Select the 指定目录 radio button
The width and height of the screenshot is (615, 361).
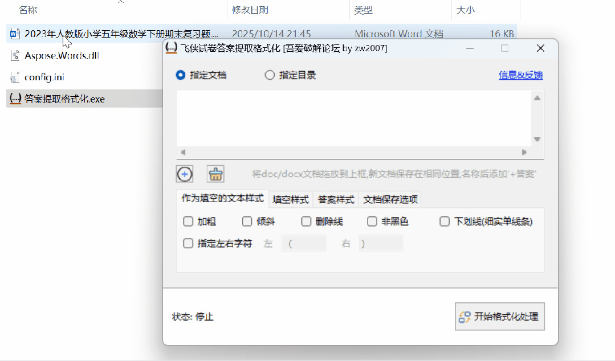coord(270,75)
